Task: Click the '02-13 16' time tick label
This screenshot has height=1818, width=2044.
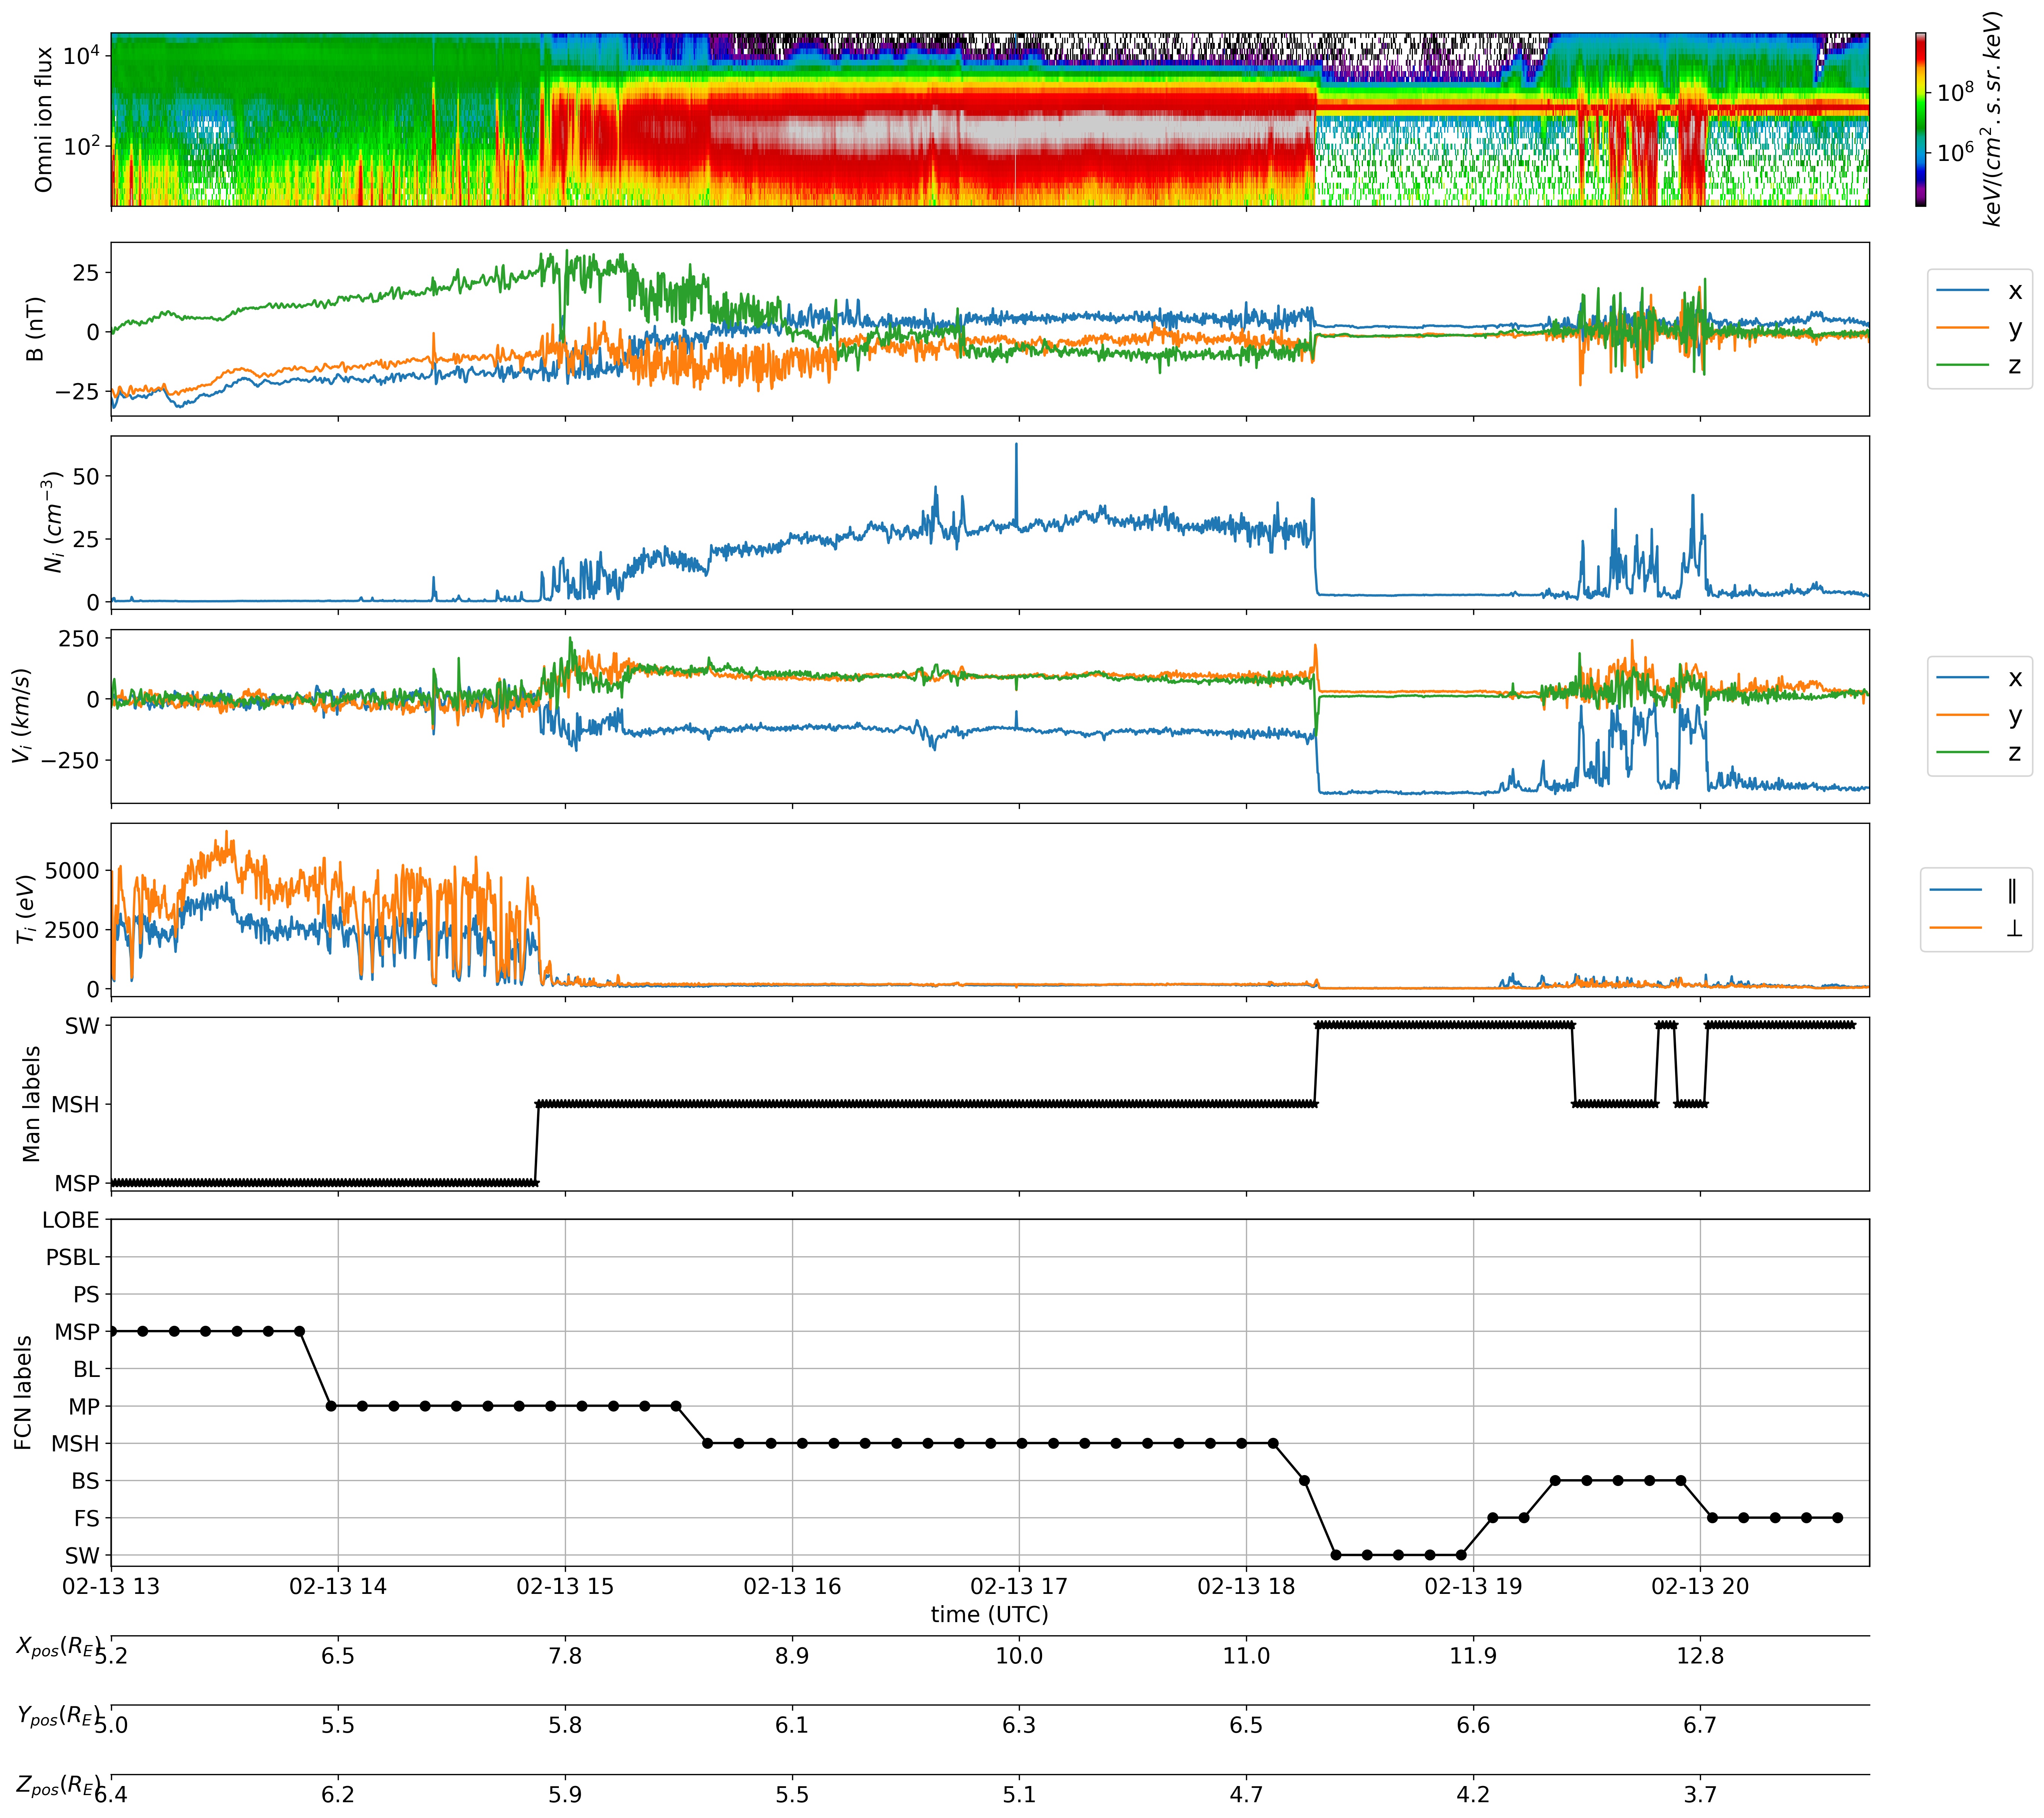Action: click(792, 1587)
